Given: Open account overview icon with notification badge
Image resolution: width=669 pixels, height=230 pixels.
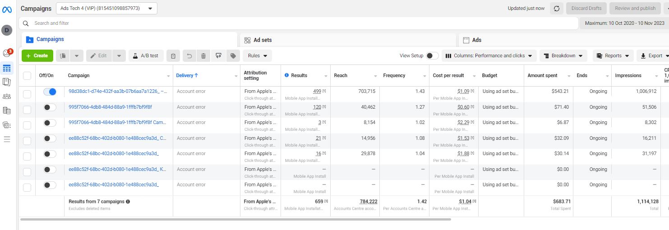Looking at the screenshot, I should click(x=7, y=53).
